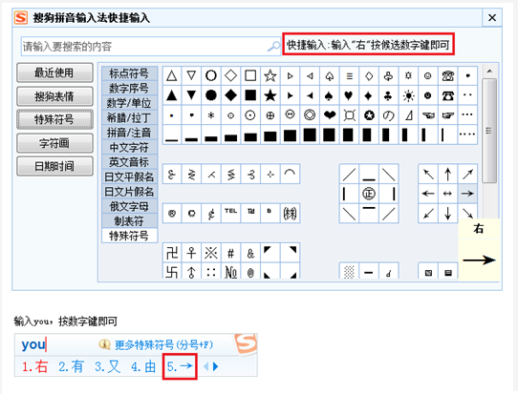Switch to 中文字符 category

click(129, 147)
